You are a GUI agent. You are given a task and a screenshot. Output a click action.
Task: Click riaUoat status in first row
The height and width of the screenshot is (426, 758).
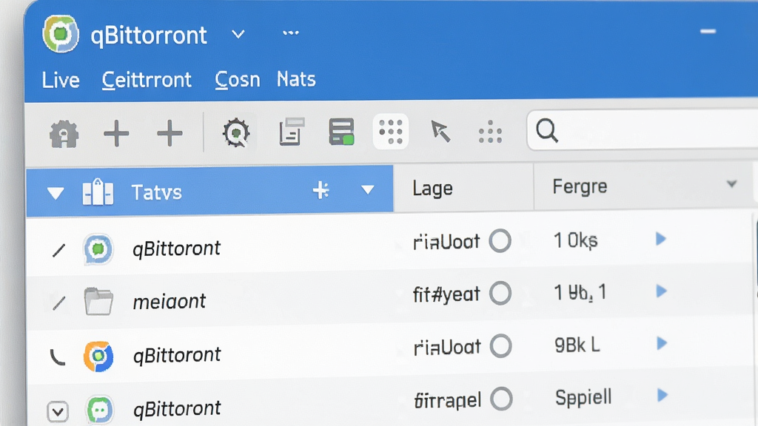point(446,242)
